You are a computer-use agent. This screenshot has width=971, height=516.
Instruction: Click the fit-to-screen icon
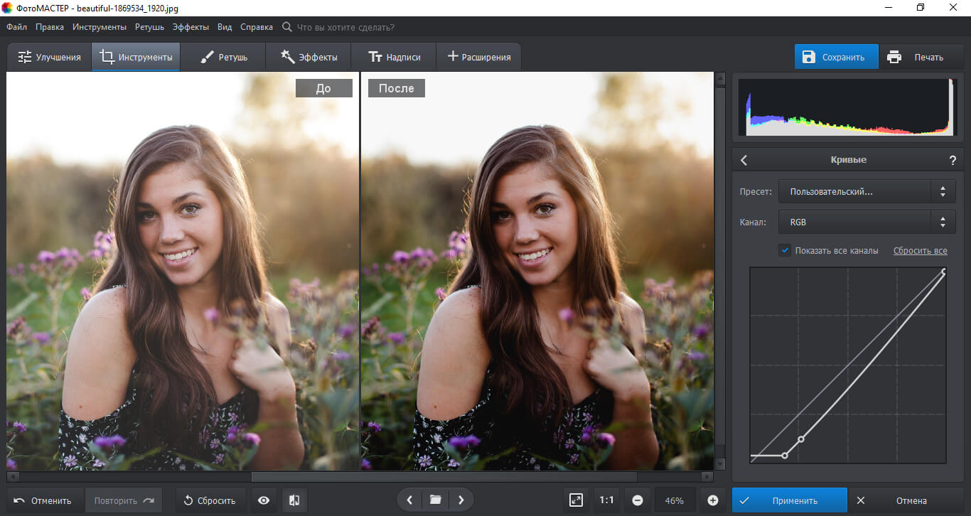(576, 500)
